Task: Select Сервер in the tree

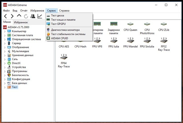Action: [x=14, y=43]
